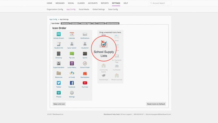Go to Social Media settings
Screen dimensions: 218x123
84,9
